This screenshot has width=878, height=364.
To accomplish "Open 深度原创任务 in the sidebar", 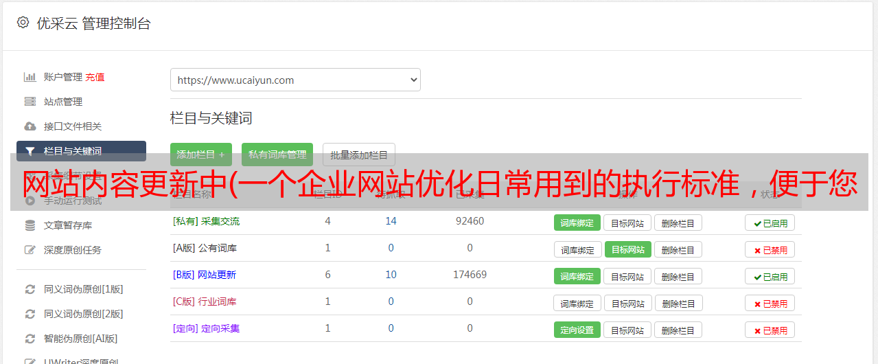I will point(73,250).
